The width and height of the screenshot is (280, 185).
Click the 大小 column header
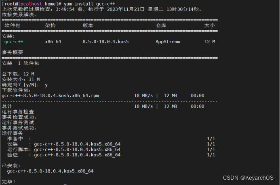click(209, 25)
